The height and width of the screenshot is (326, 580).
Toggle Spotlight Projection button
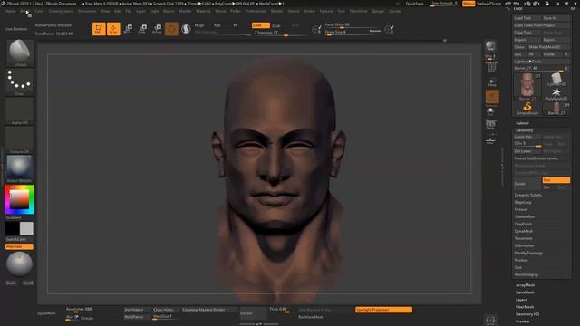(x=383, y=310)
